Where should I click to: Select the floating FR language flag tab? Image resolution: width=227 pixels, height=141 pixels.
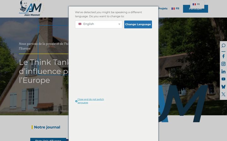197,4
